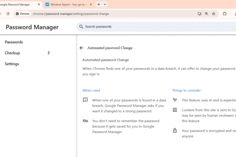Click the address bar URL password-change
Image resolution: width=236 pixels, height=157 pixels.
coord(71,14)
